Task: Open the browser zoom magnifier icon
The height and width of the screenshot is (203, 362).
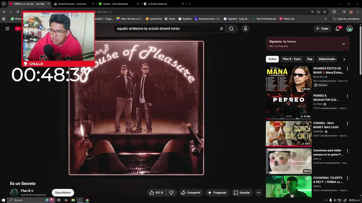Action: click(312, 12)
